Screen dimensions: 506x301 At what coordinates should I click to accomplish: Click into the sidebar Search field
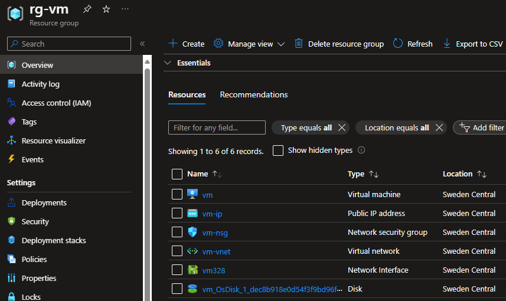click(69, 44)
